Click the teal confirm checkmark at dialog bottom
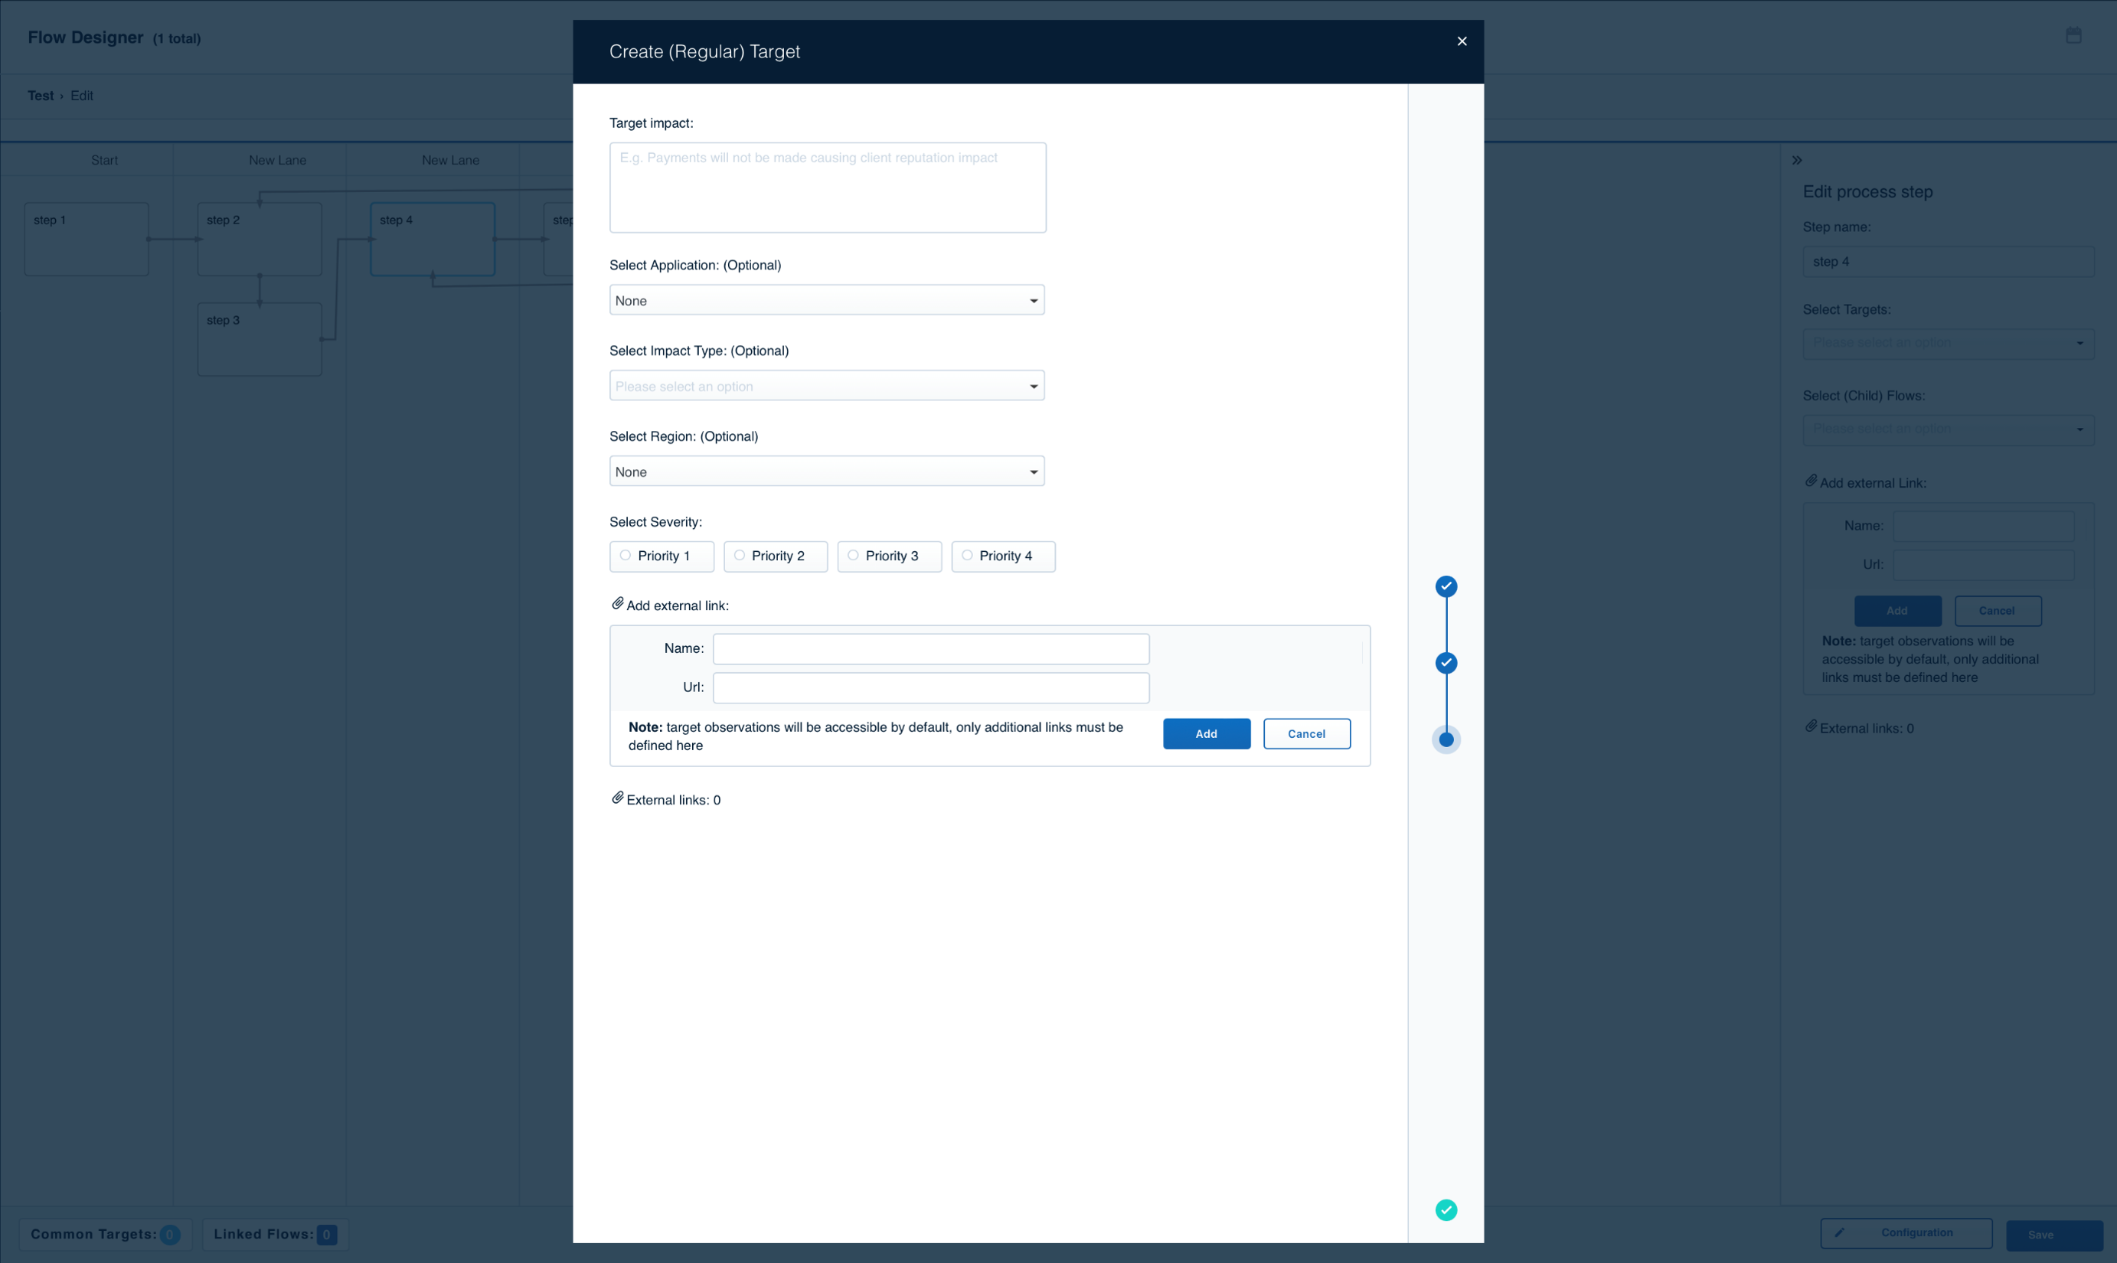Screen dimensions: 2117x1263 click(x=1446, y=1209)
